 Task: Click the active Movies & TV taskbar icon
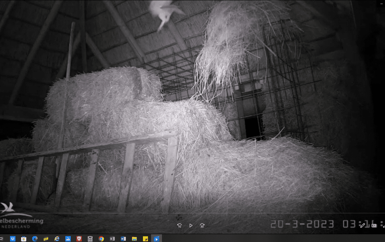pyautogui.click(x=157, y=239)
